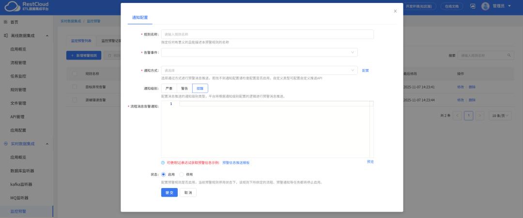The height and width of the screenshot is (218, 523).
Task: Click the help icon beside expression hint
Action: click(x=163, y=162)
